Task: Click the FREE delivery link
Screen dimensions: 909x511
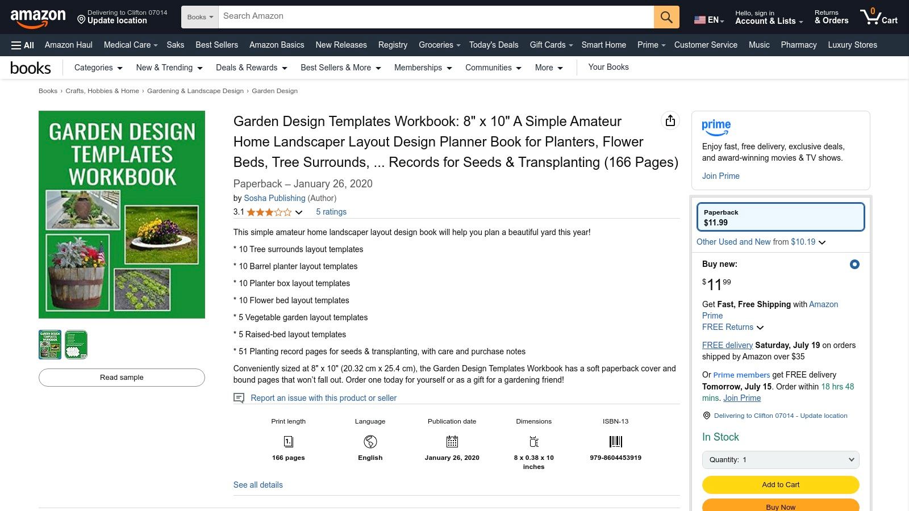Action: click(x=727, y=345)
